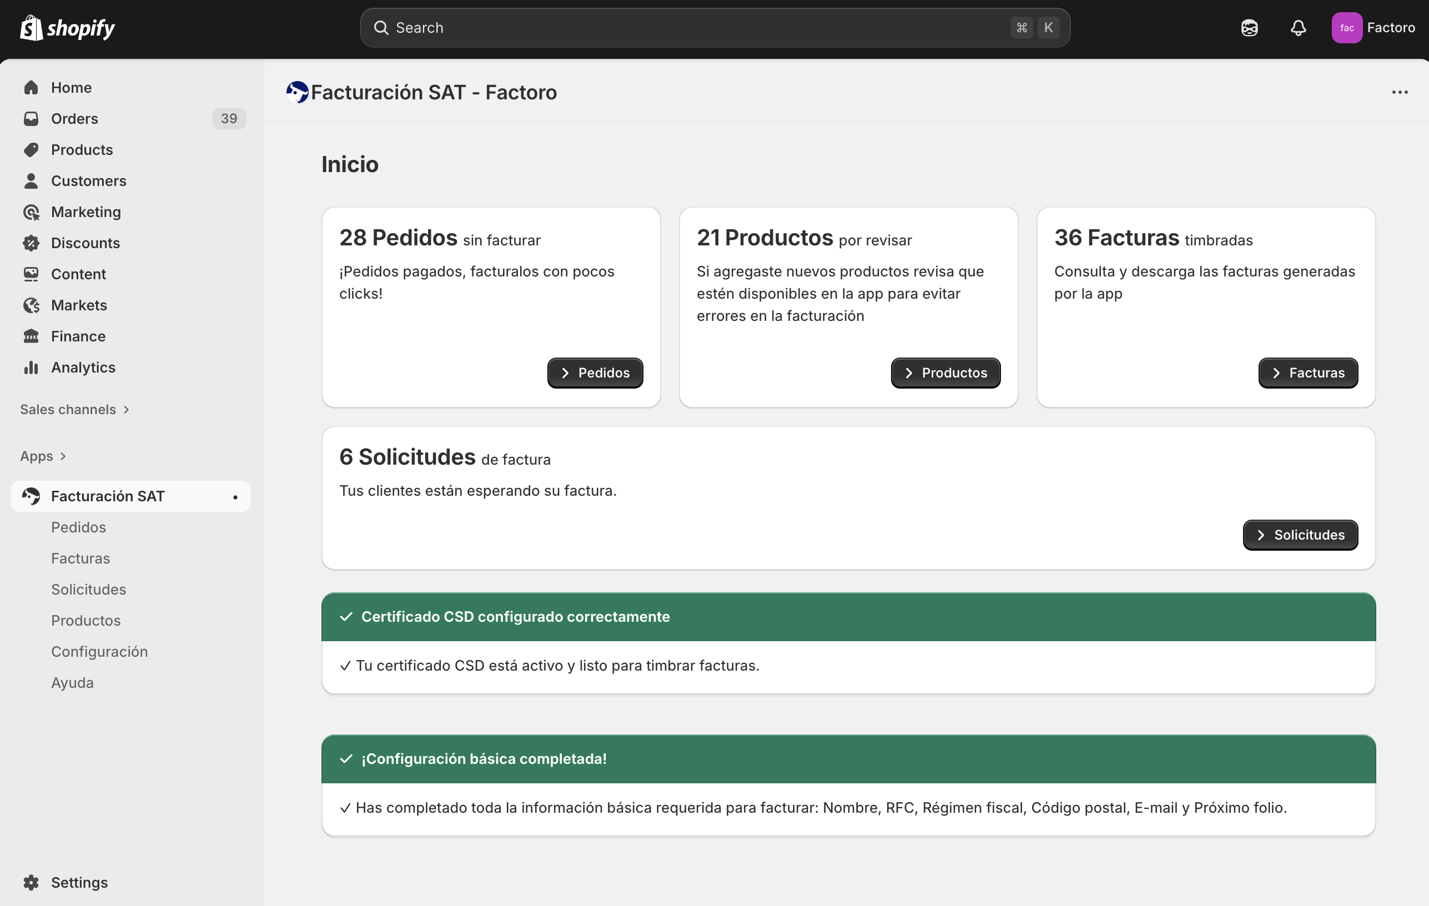The width and height of the screenshot is (1429, 906).
Task: Click the Home icon in sidebar
Action: (x=32, y=88)
